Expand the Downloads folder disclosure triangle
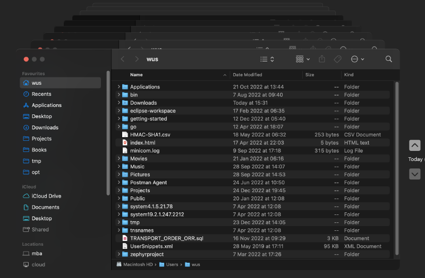 (119, 103)
